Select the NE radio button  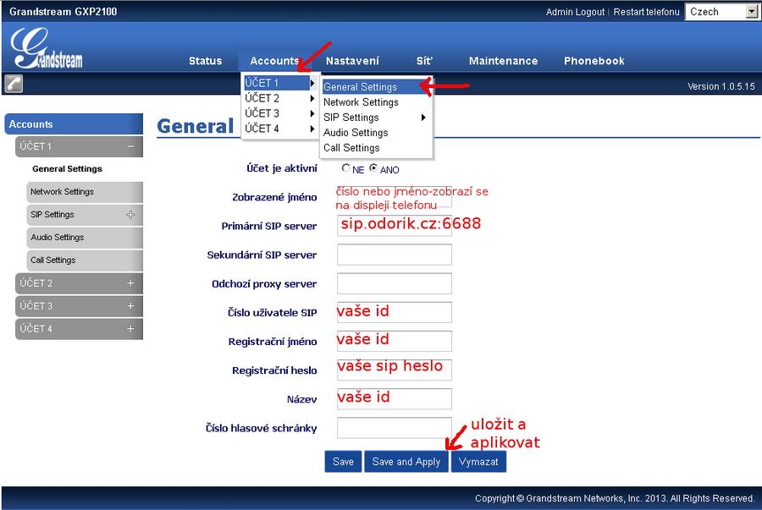(345, 168)
